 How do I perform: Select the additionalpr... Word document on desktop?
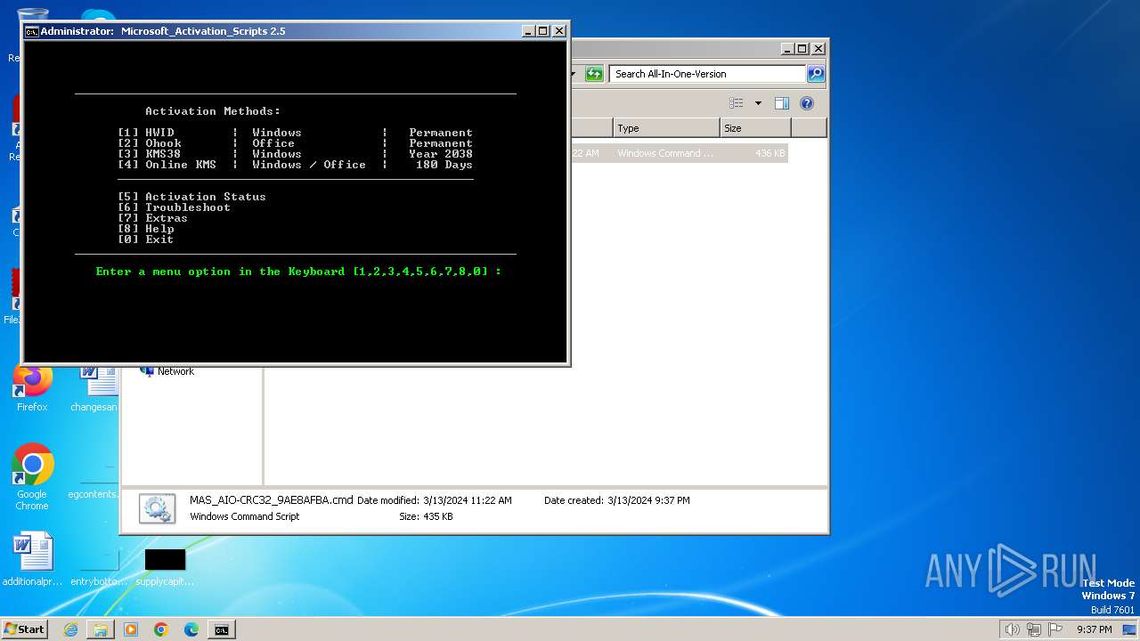click(x=33, y=561)
